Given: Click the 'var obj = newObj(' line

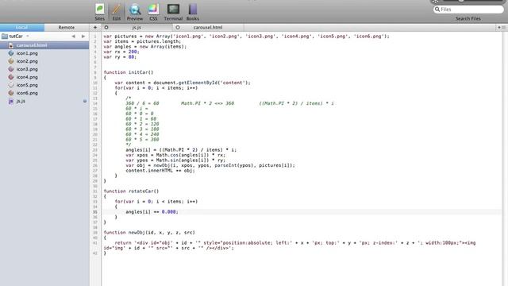Looking at the screenshot, I should (210, 165).
